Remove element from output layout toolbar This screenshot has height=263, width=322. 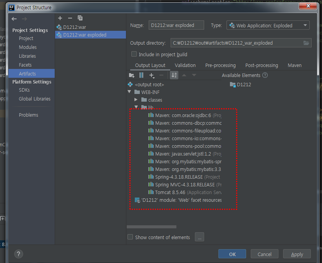(x=161, y=75)
